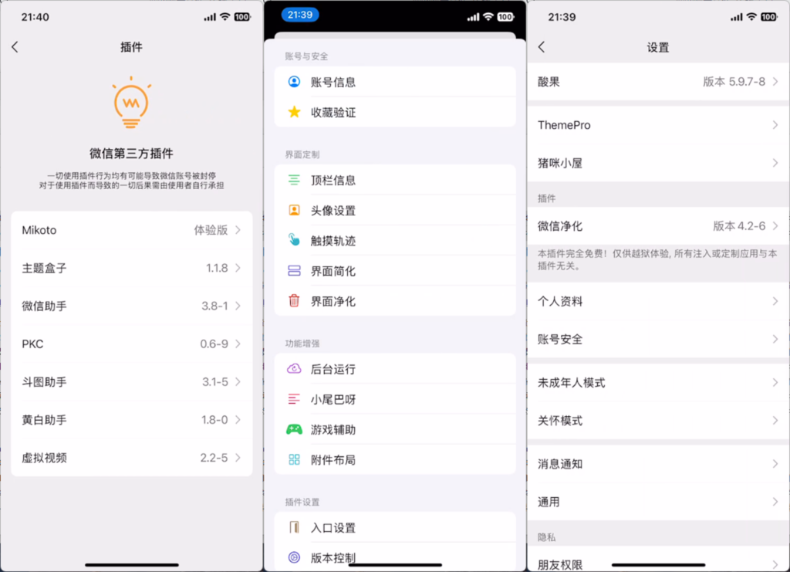The width and height of the screenshot is (790, 572).
Task: Tap battery indicator in 设置 status bar
Action: [x=769, y=17]
